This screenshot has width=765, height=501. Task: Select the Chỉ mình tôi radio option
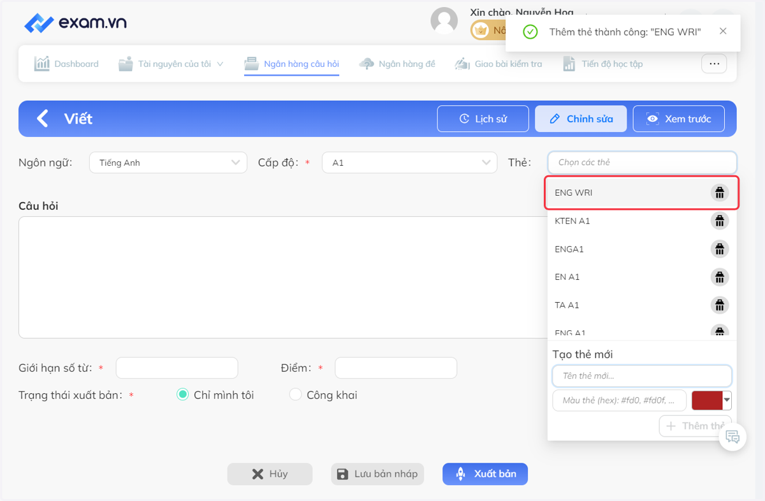point(182,395)
